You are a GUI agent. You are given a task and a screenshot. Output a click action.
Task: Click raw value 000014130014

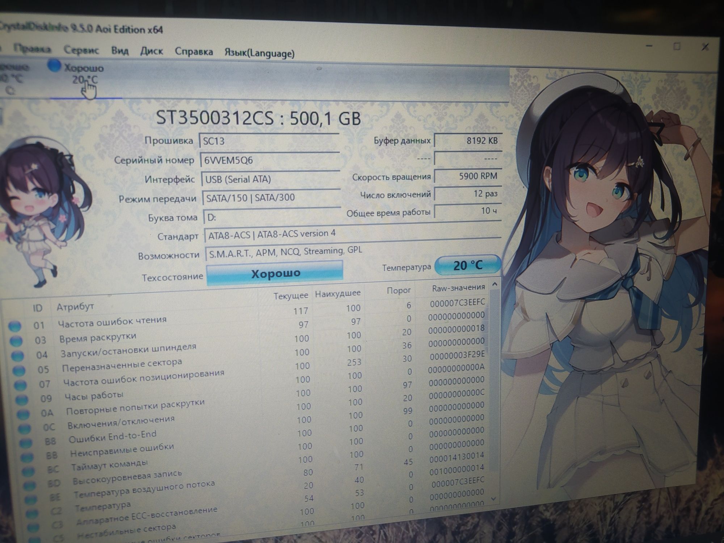click(456, 458)
